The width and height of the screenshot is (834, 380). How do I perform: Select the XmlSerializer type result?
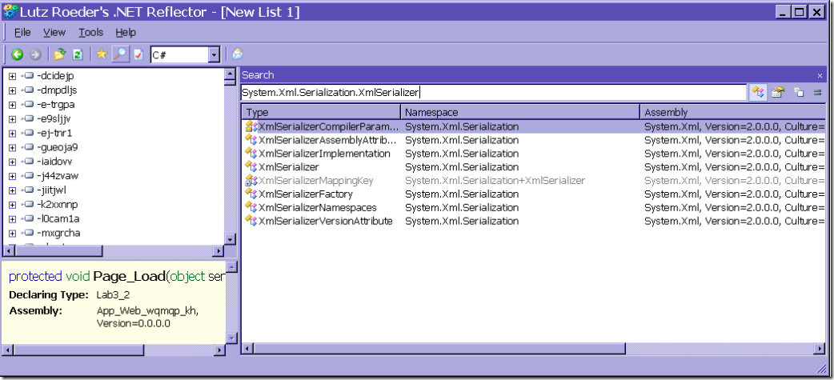tap(288, 167)
